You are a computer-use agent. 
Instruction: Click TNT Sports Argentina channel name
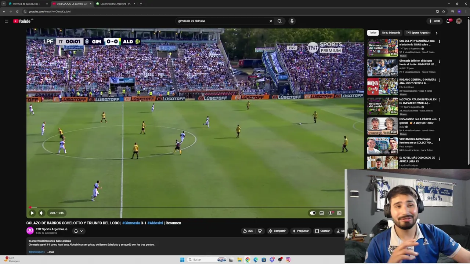pos(50,229)
